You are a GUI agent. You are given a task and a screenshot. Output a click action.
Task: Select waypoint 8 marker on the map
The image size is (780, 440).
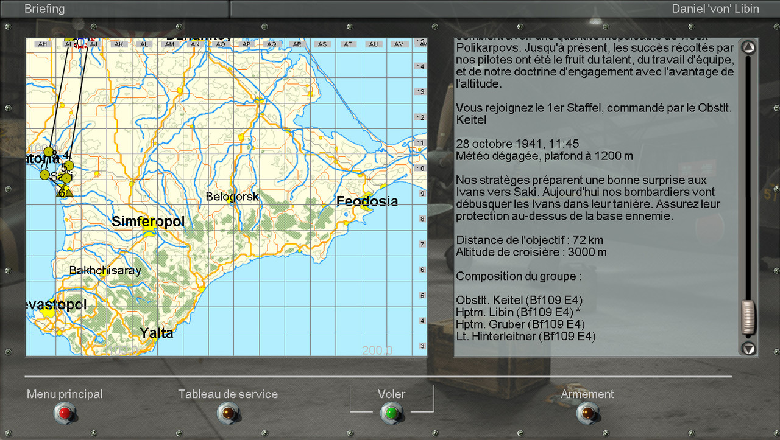pyautogui.click(x=49, y=152)
